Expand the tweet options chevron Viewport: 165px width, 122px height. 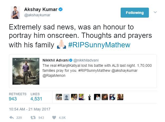tap(155, 12)
